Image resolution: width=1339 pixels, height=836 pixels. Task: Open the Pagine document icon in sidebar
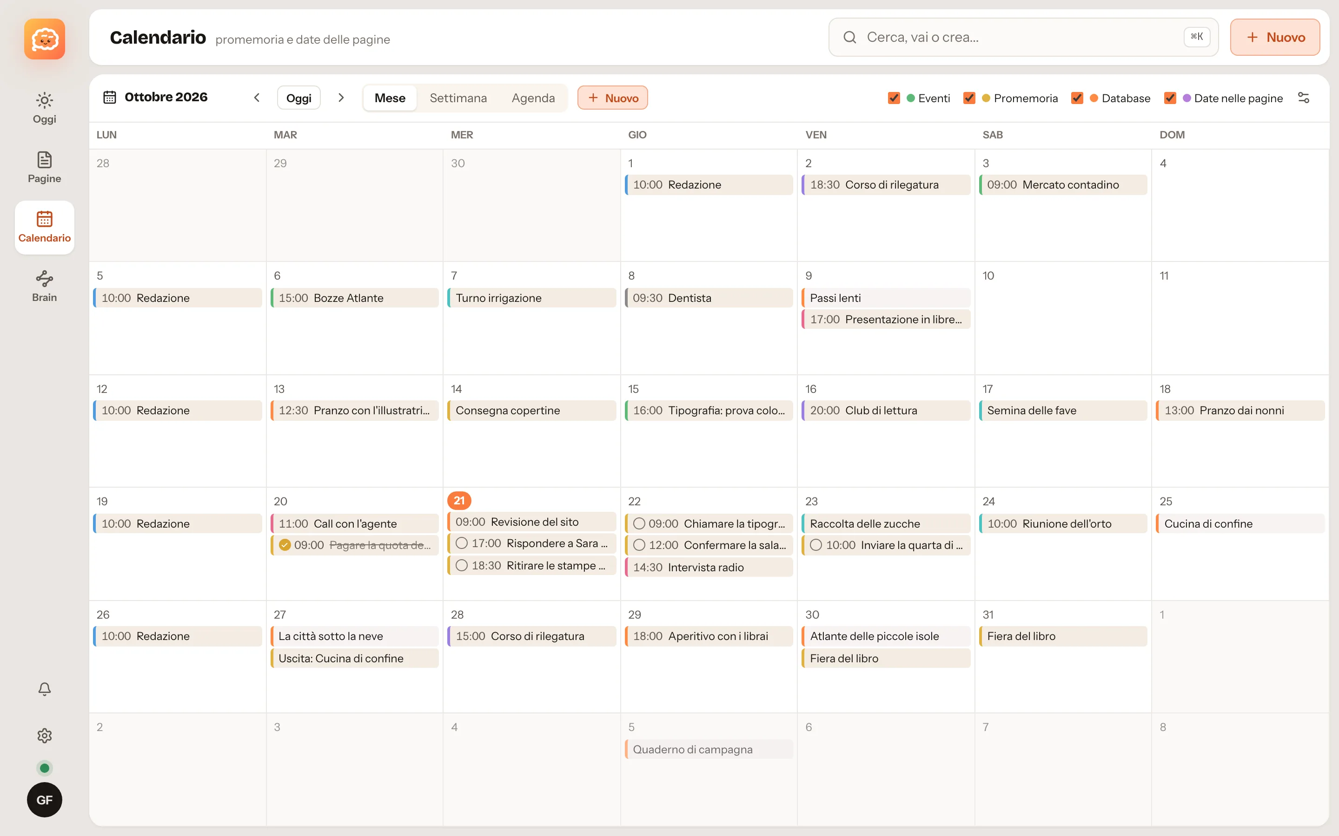(x=44, y=160)
